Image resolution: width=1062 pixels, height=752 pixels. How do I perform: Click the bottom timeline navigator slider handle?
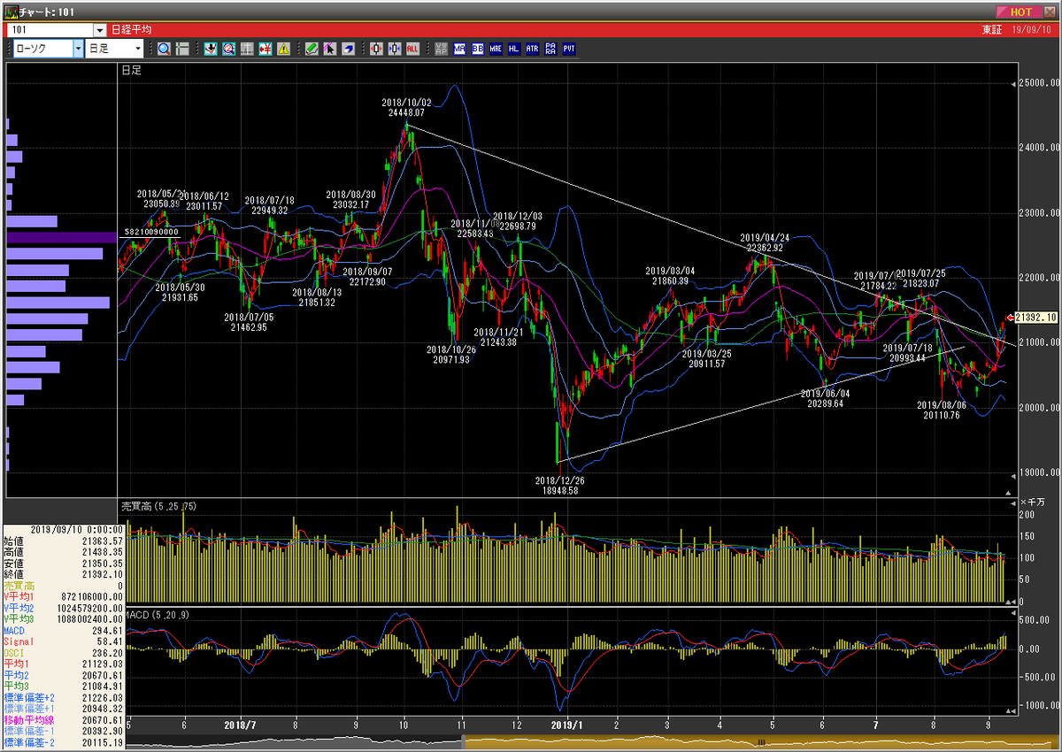tap(759, 741)
